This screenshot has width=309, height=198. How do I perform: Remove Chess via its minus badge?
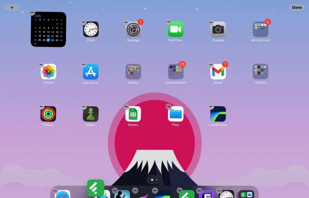84,107
